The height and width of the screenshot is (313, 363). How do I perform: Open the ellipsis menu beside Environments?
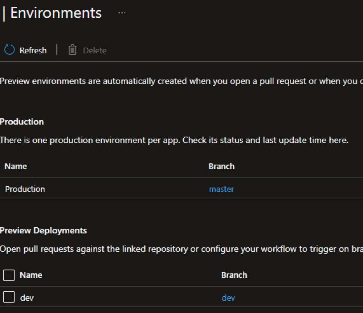pyautogui.click(x=122, y=13)
